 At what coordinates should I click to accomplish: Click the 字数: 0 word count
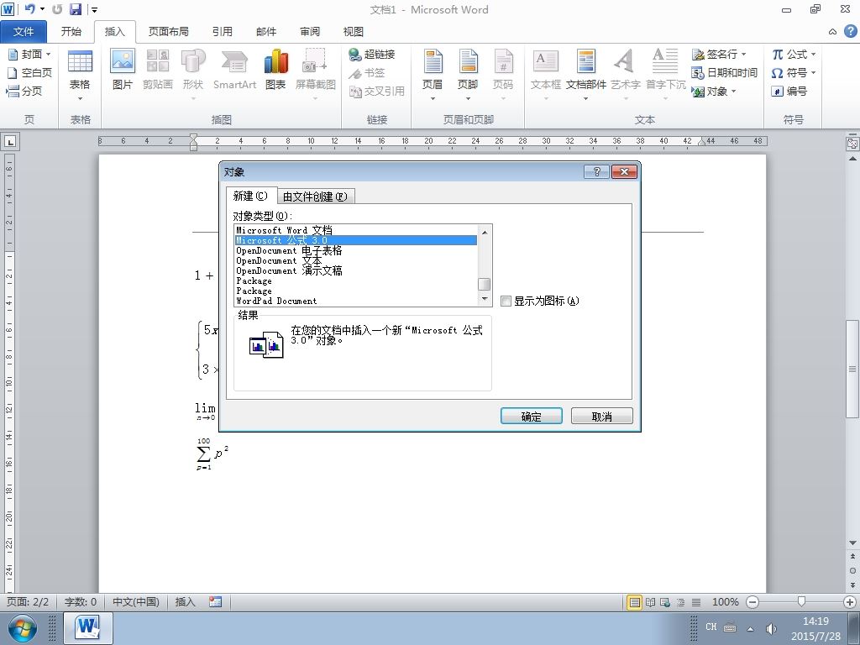pyautogui.click(x=80, y=602)
